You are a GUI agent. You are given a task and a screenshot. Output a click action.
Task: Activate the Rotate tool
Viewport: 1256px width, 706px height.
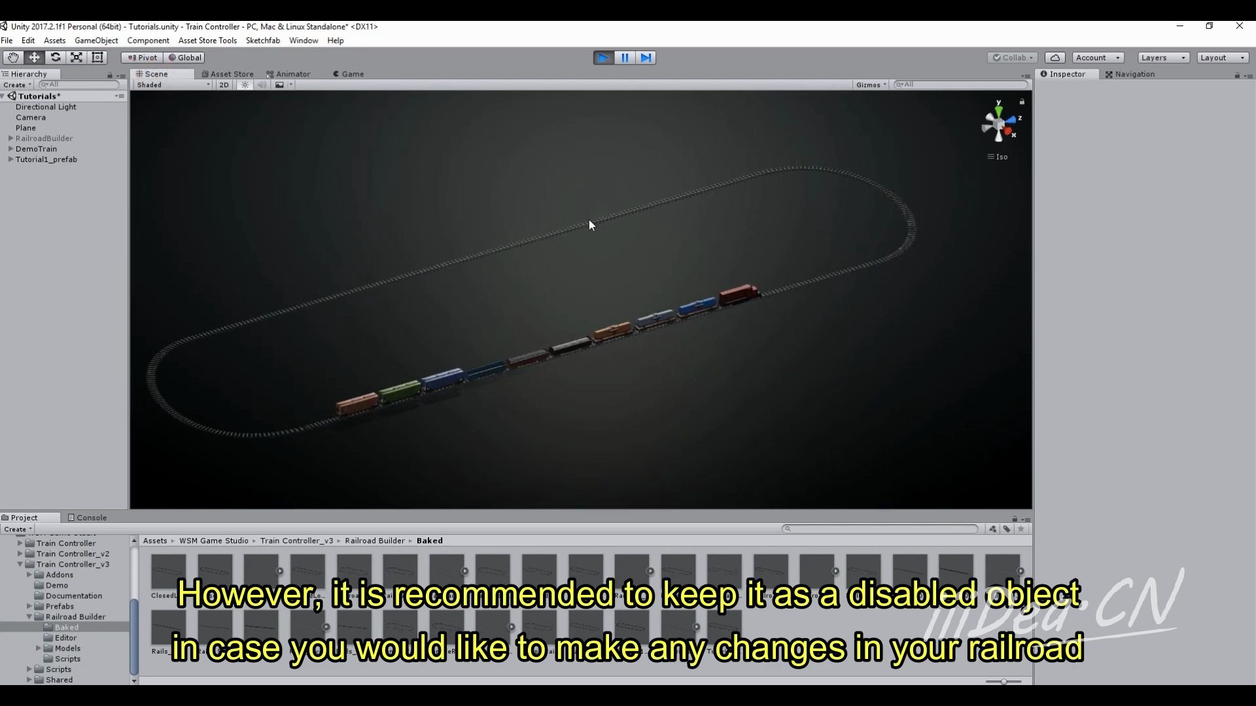(x=56, y=58)
